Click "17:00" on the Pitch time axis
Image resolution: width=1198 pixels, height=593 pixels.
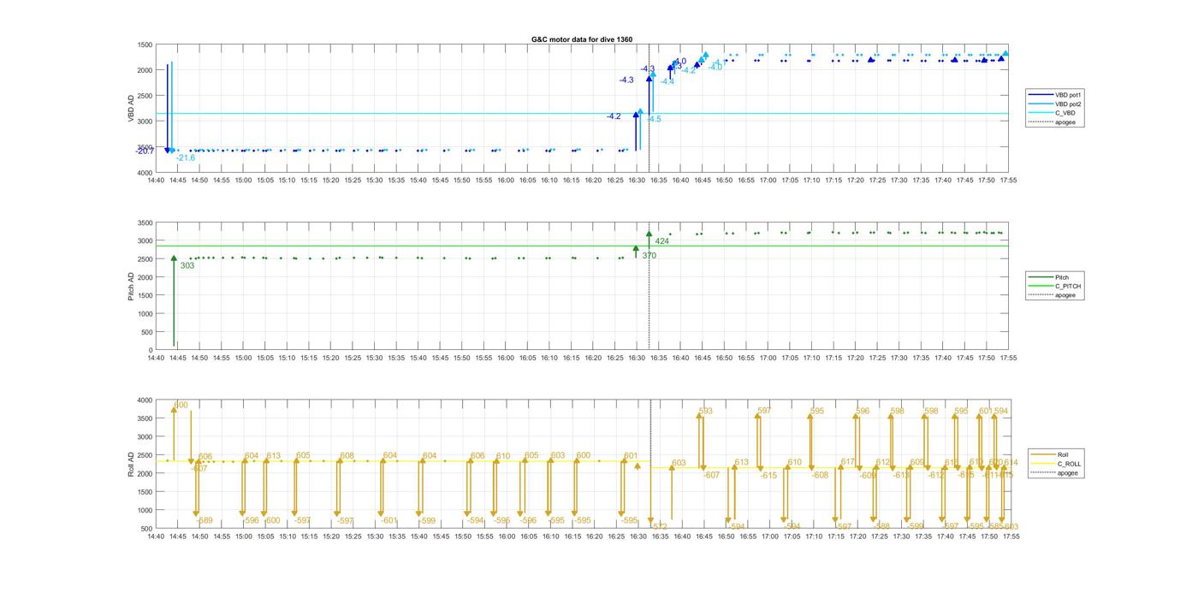point(768,359)
